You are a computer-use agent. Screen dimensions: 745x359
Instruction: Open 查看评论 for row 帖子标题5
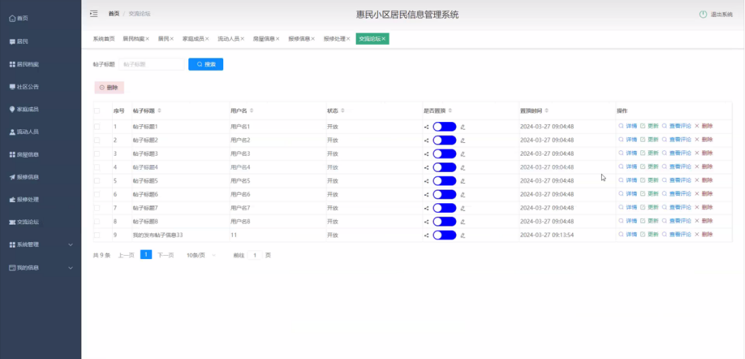coord(676,181)
